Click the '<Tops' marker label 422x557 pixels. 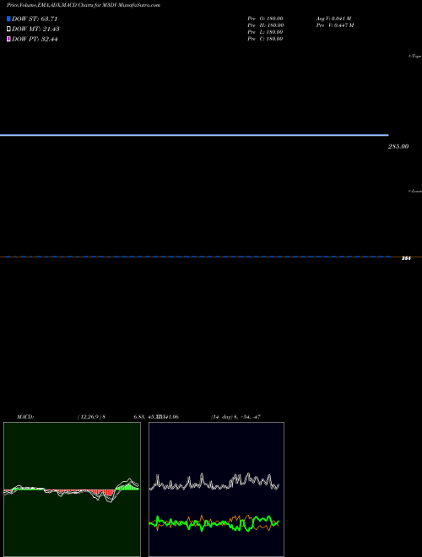(415, 57)
